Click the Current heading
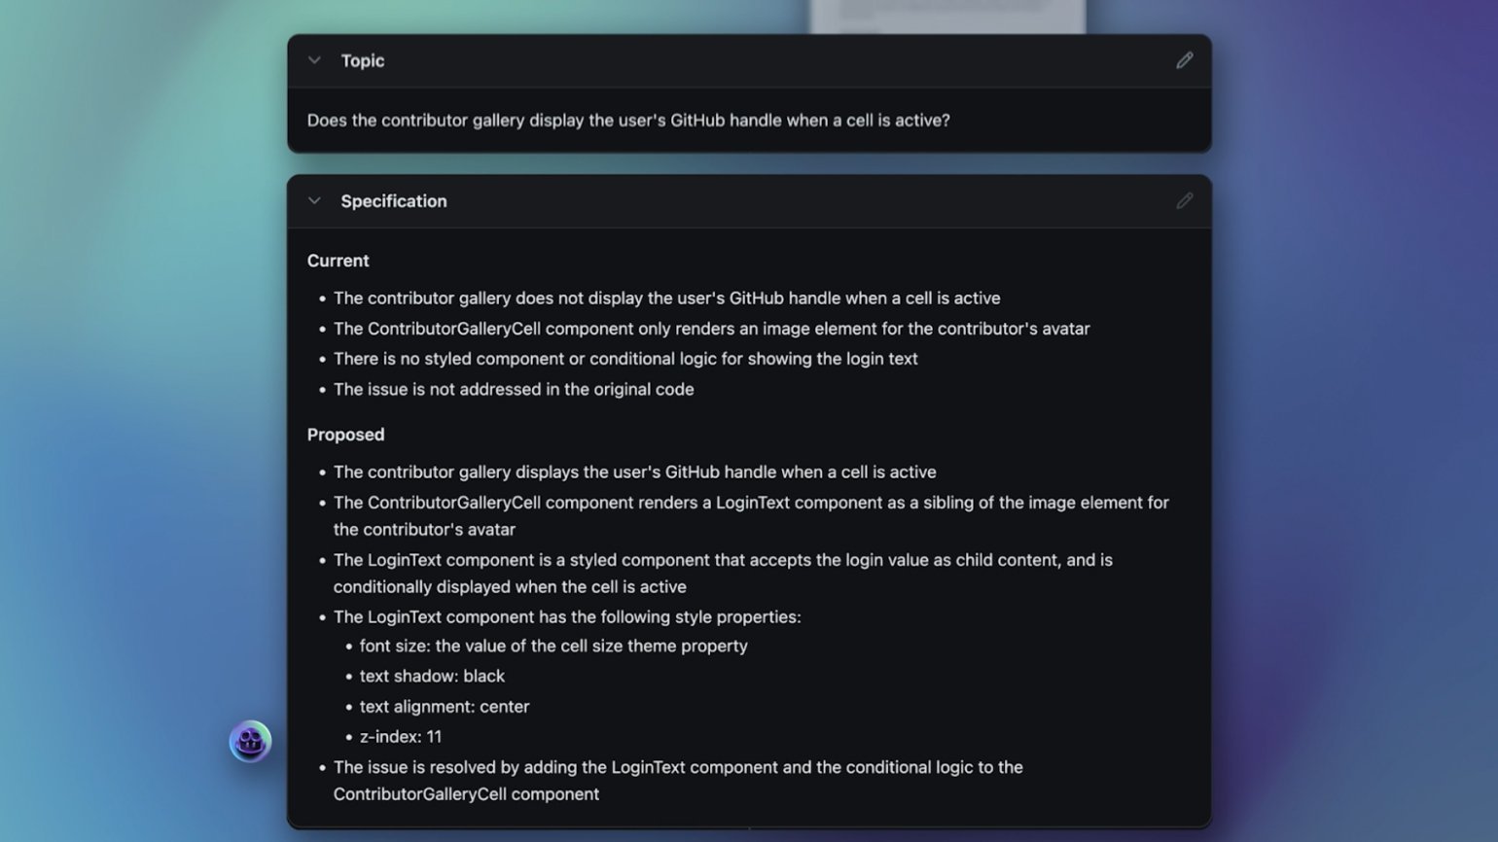This screenshot has width=1498, height=842. click(338, 261)
